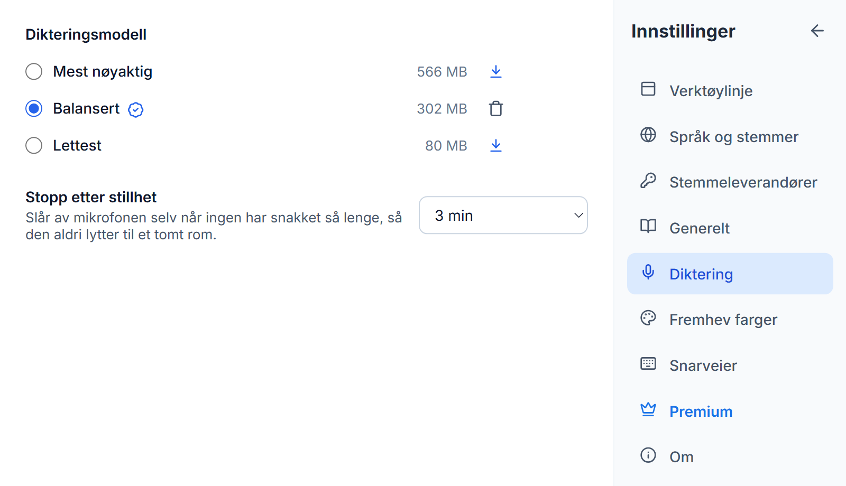The image size is (846, 486).
Task: Expand the dropdown chevron beside 3 min
Action: (x=578, y=215)
